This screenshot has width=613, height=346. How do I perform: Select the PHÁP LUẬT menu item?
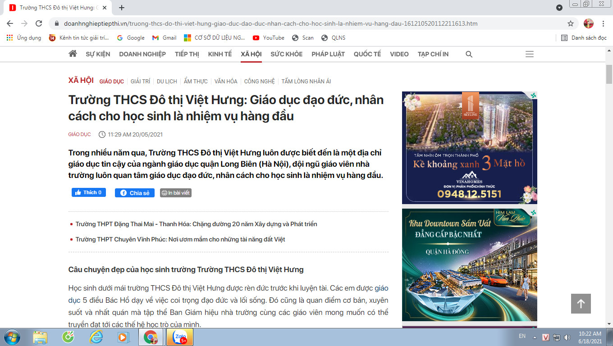coord(328,54)
